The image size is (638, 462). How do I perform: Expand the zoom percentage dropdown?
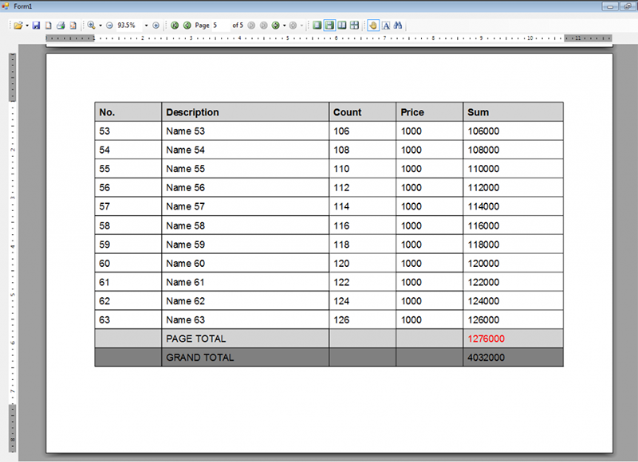[x=146, y=25]
